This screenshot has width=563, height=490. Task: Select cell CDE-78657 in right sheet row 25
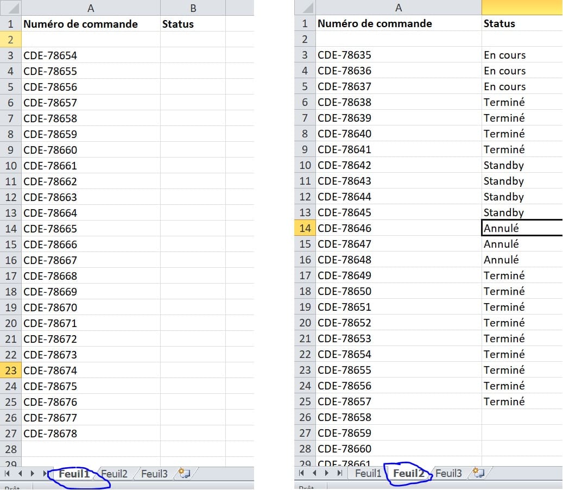[x=398, y=401]
